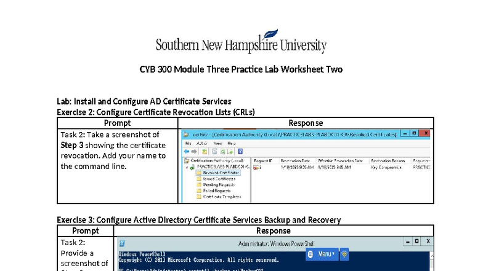Click the Forward arrow in certsrv toolbar

coord(194,151)
